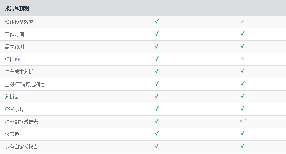Click X with asterisk in 动态数据透视表 row
Viewport: 286px width, 154px height.
pos(242,121)
